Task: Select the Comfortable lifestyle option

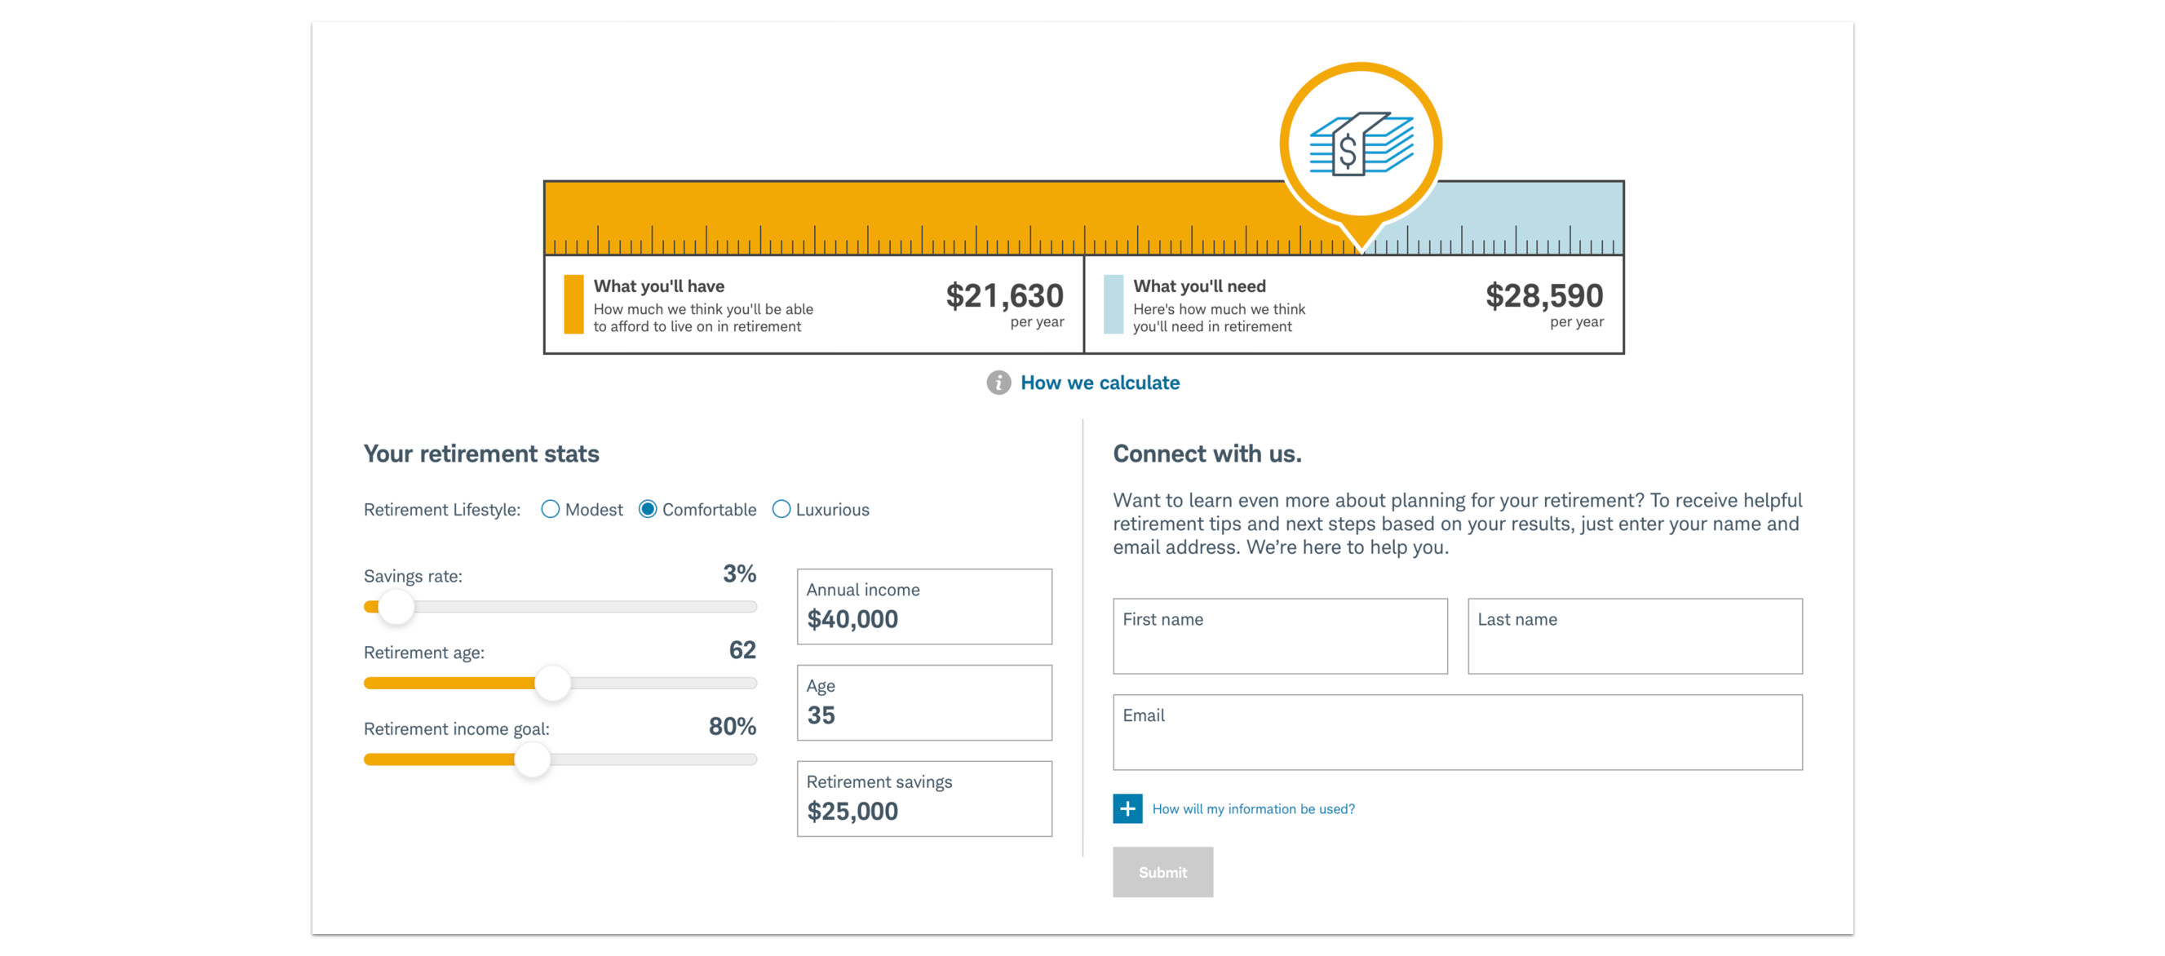Action: coord(647,509)
